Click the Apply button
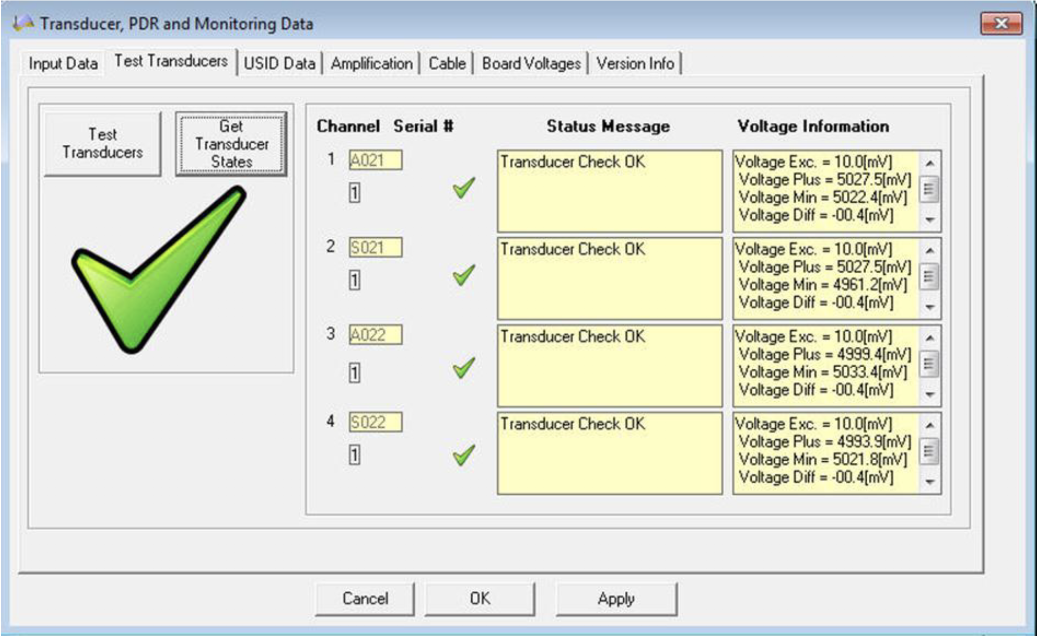This screenshot has height=636, width=1037. 616,598
